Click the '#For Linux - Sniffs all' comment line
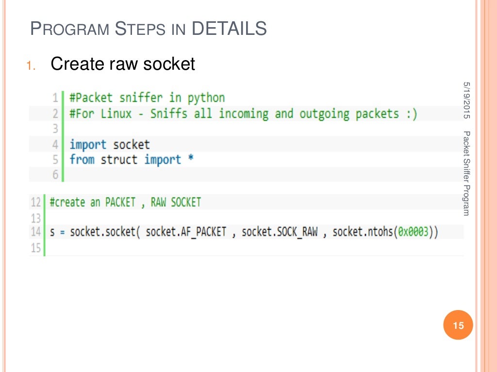497x372 pixels. point(243,114)
